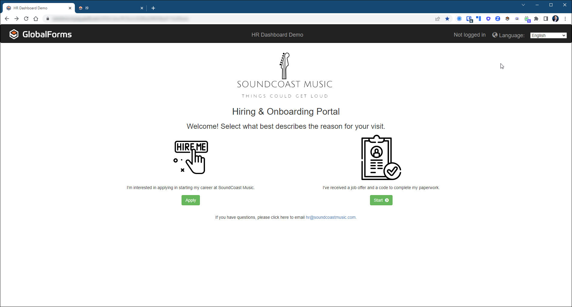Open the Language dropdown set to English
The height and width of the screenshot is (307, 572).
click(x=548, y=35)
